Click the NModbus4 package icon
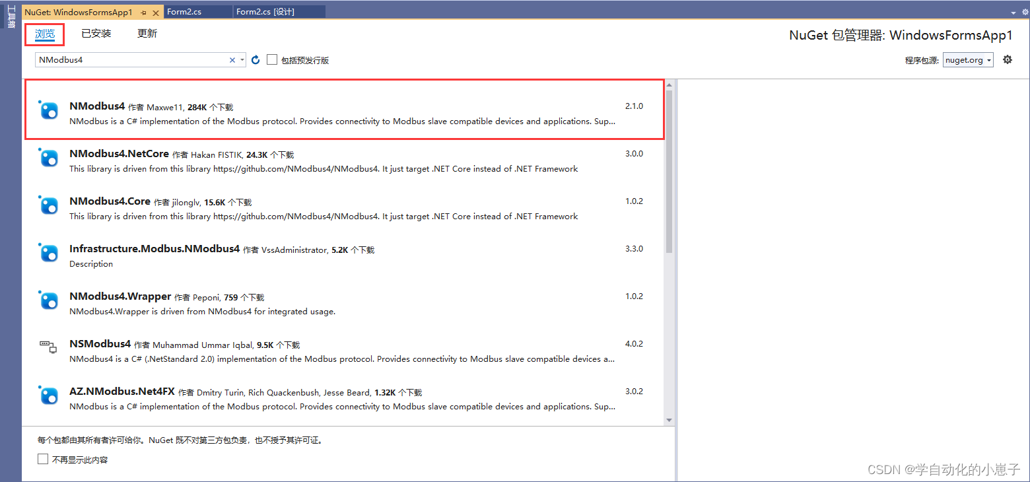 (x=48, y=110)
